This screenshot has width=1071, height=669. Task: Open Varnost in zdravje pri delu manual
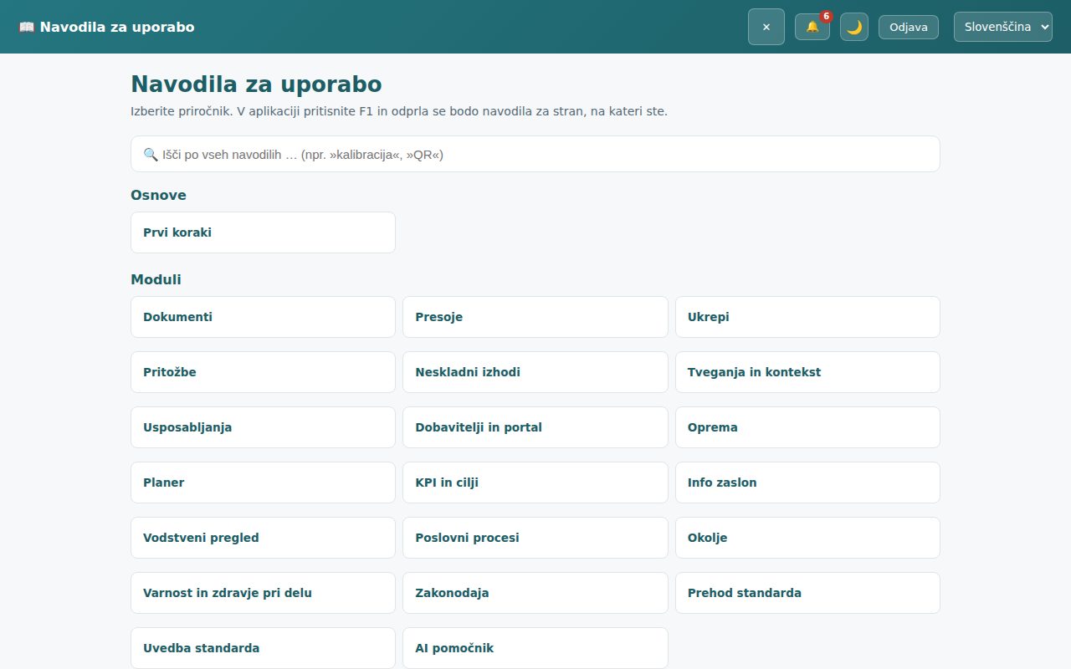(263, 593)
